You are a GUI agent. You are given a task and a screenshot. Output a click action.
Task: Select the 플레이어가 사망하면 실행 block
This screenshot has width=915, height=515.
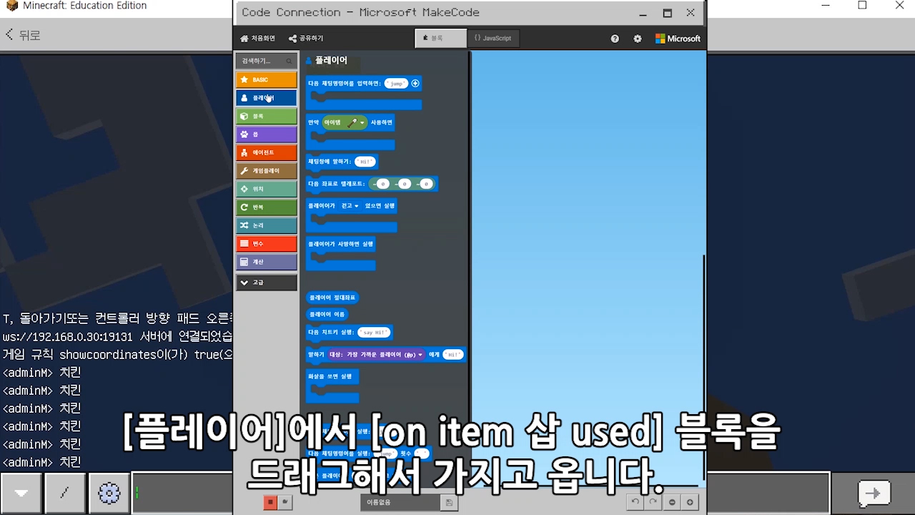341,244
